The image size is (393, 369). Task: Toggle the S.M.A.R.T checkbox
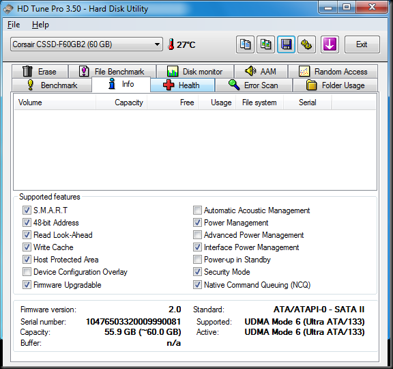(27, 210)
